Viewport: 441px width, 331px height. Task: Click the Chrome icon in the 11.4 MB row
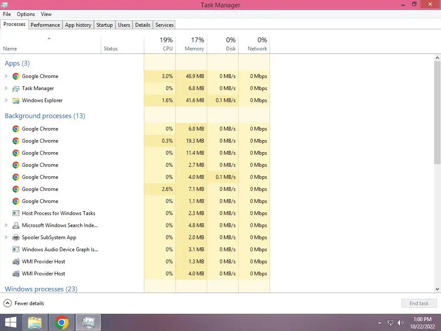[x=16, y=153]
